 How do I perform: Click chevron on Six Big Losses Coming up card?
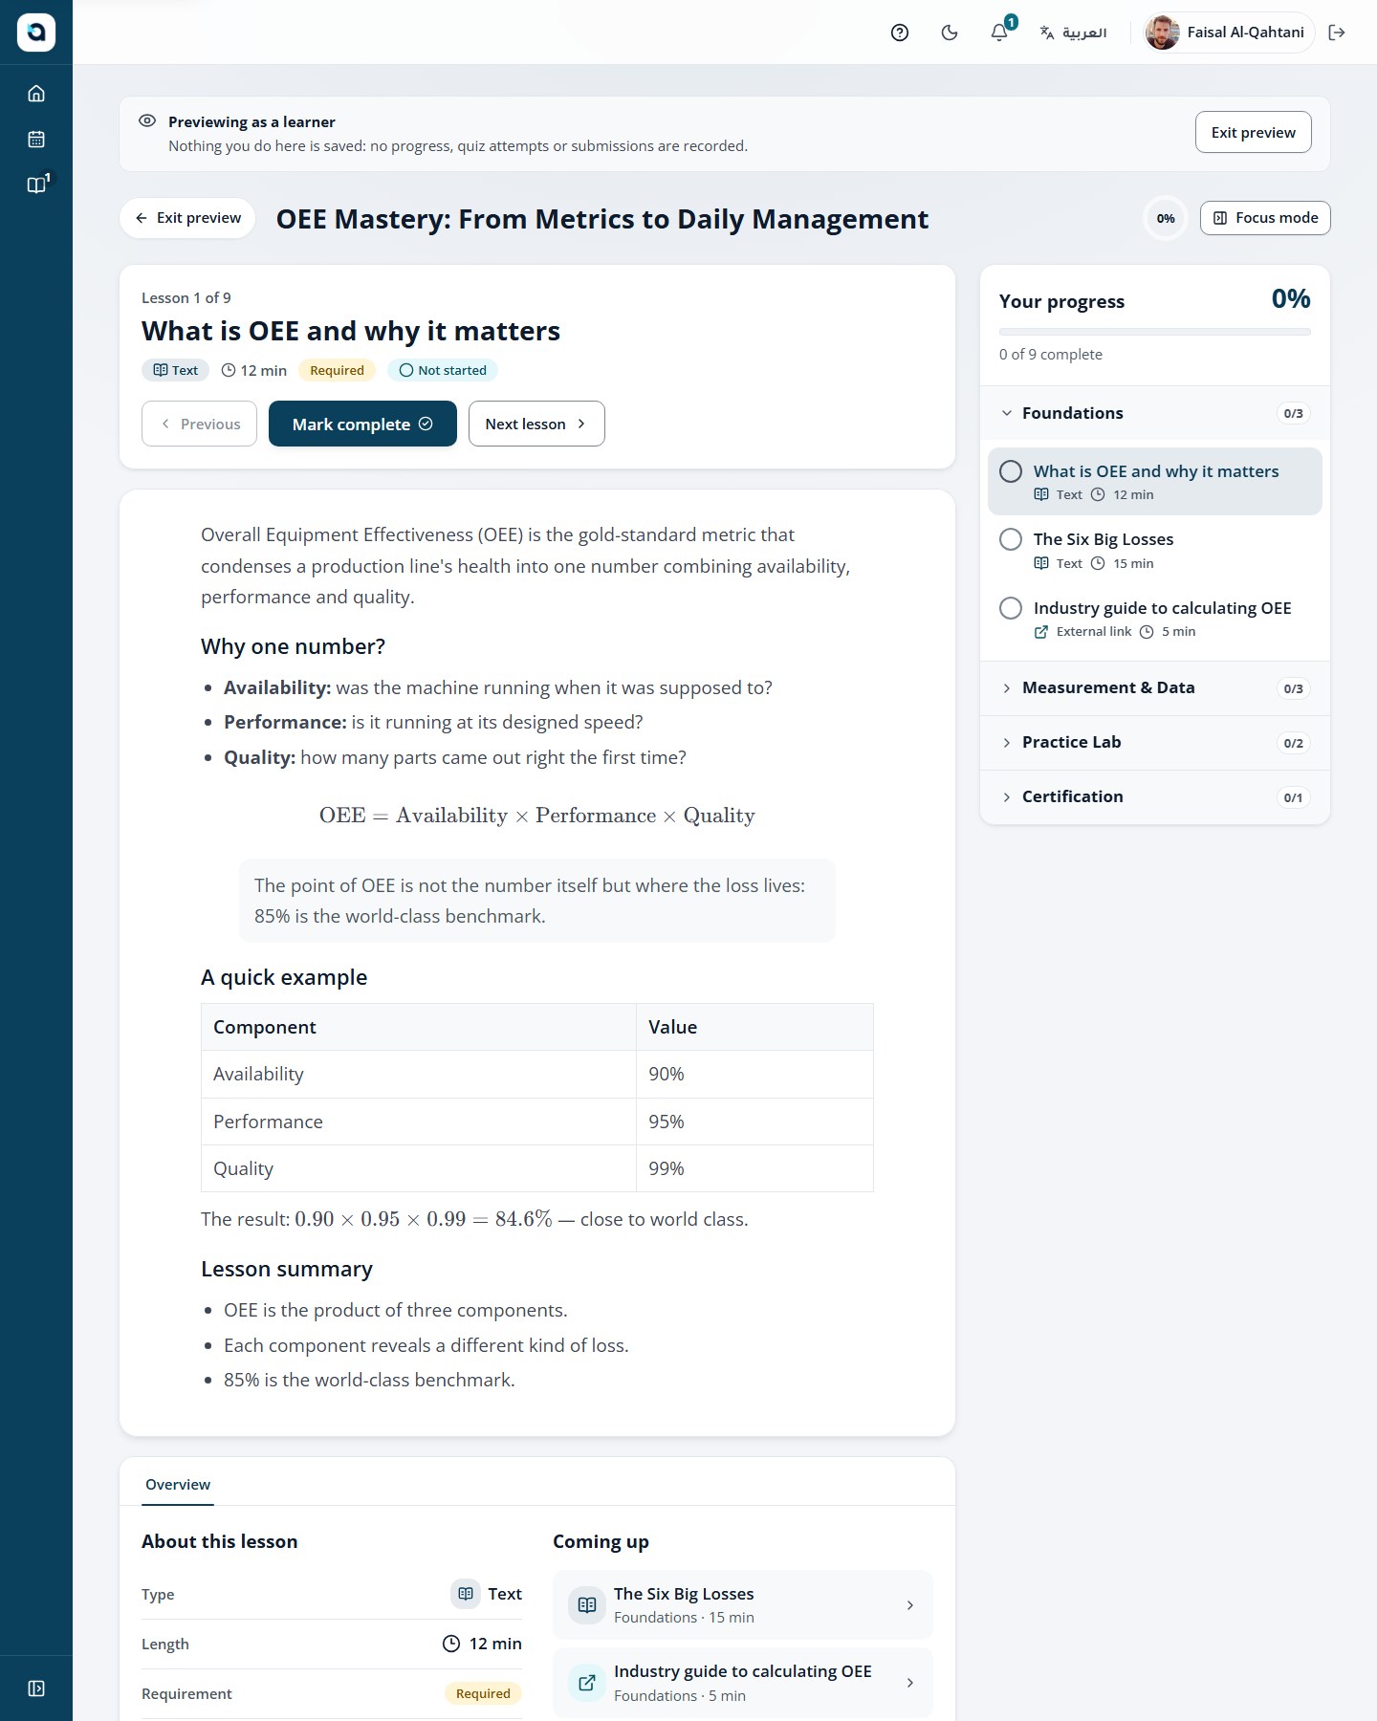tap(909, 1605)
